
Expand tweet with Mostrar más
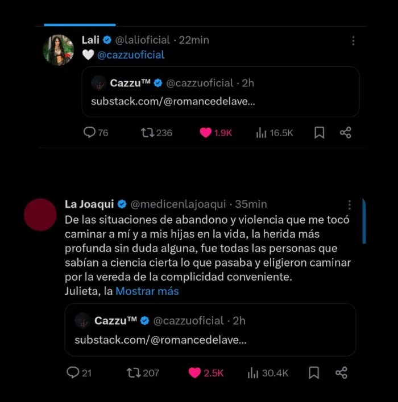[147, 291]
